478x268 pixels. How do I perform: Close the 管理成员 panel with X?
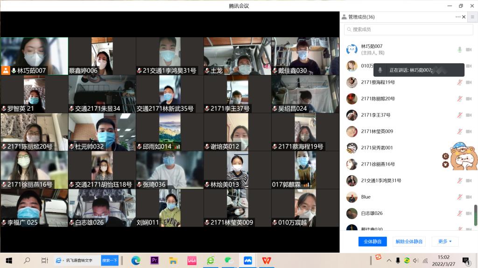click(x=464, y=17)
